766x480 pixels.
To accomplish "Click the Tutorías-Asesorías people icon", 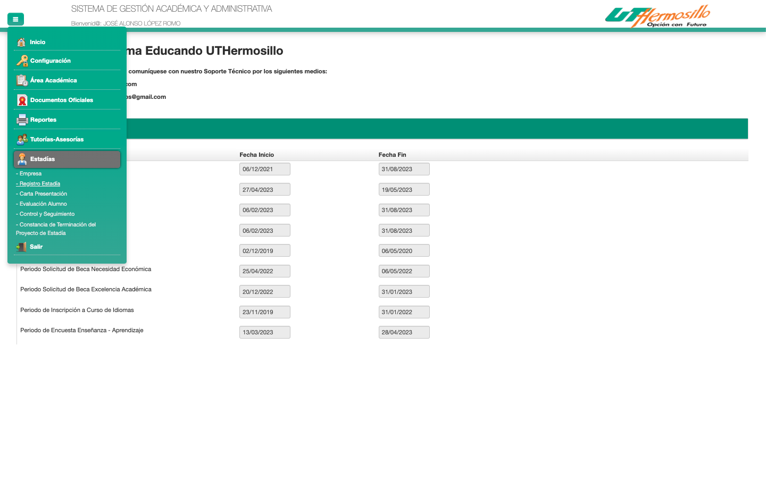I will tap(22, 139).
